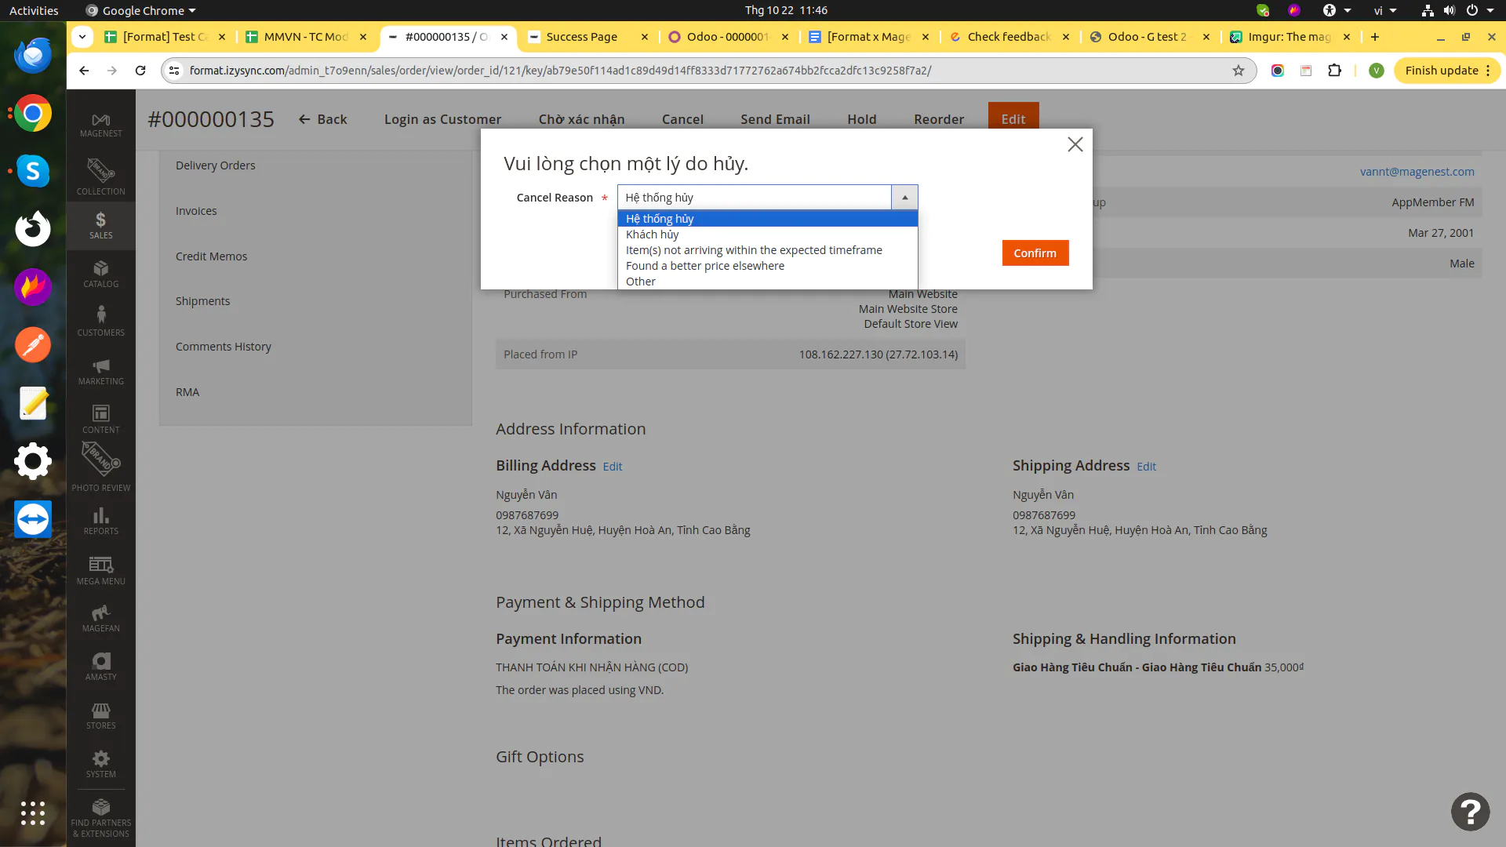Image resolution: width=1506 pixels, height=847 pixels.
Task: Open the Stores sidebar icon
Action: point(100,715)
